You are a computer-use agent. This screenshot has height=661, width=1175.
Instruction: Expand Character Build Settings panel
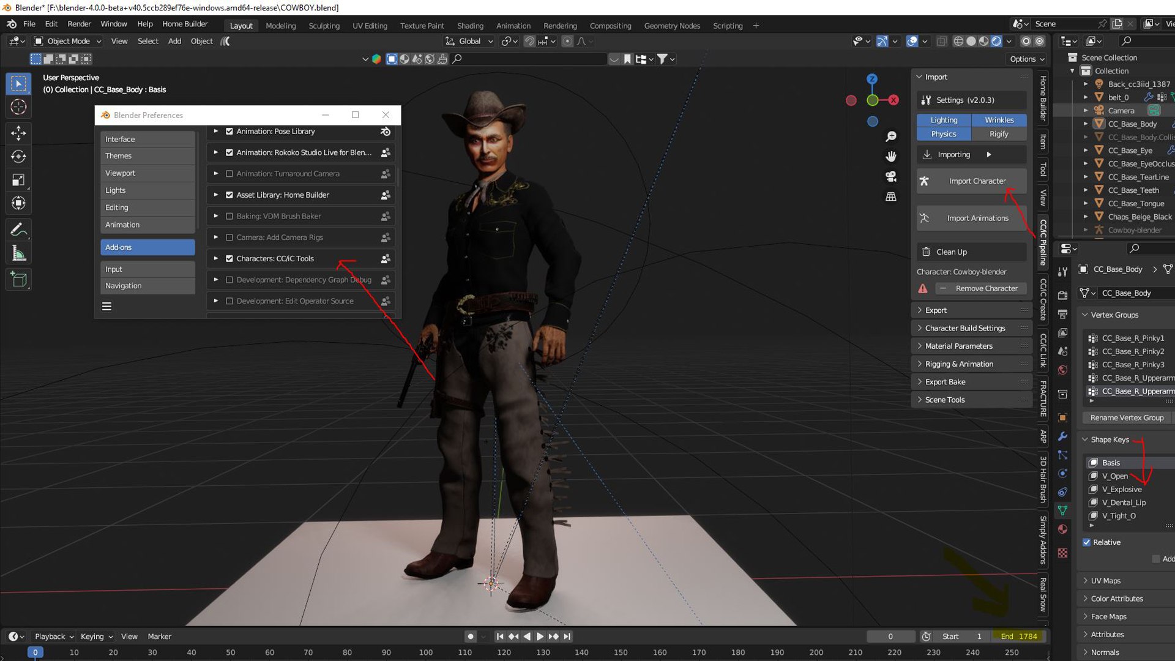pyautogui.click(x=971, y=328)
